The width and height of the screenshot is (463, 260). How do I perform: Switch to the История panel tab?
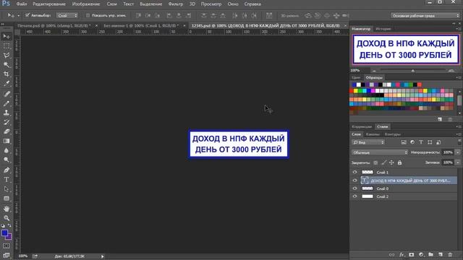(383, 29)
